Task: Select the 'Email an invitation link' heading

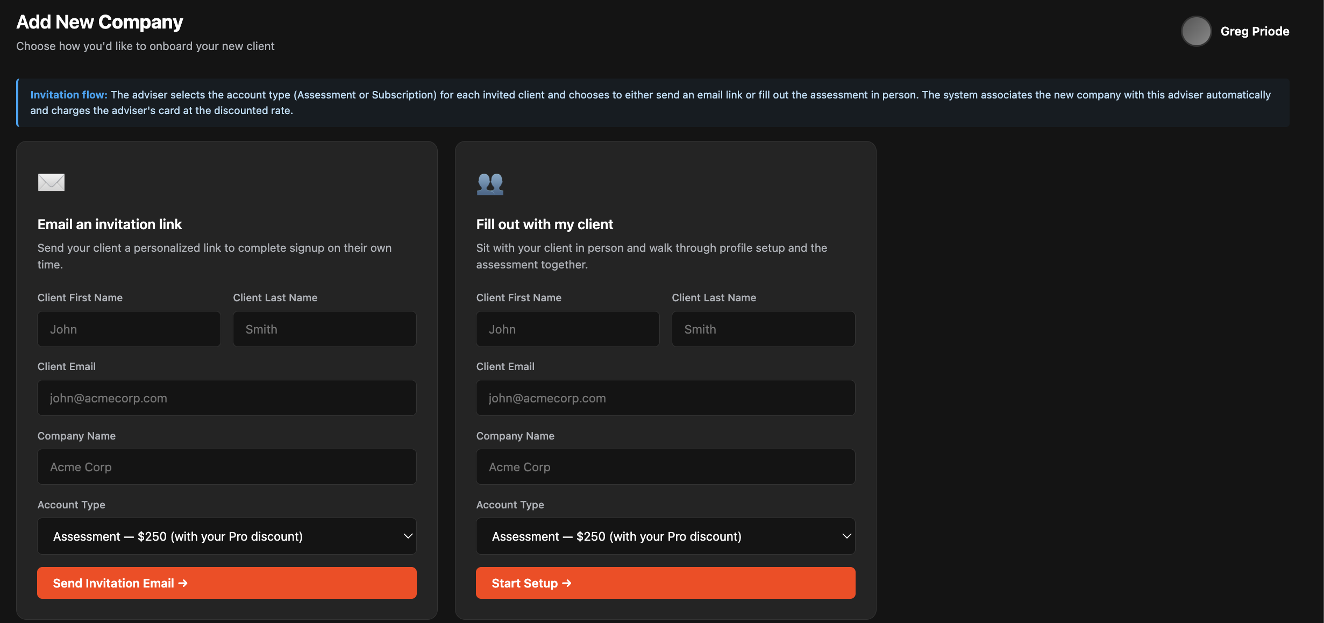Action: pos(110,224)
